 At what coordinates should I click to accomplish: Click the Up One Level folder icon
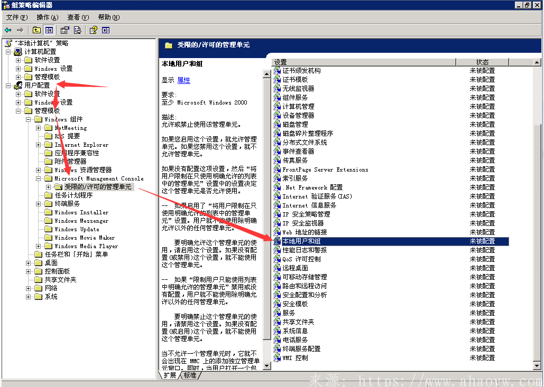(x=36, y=30)
